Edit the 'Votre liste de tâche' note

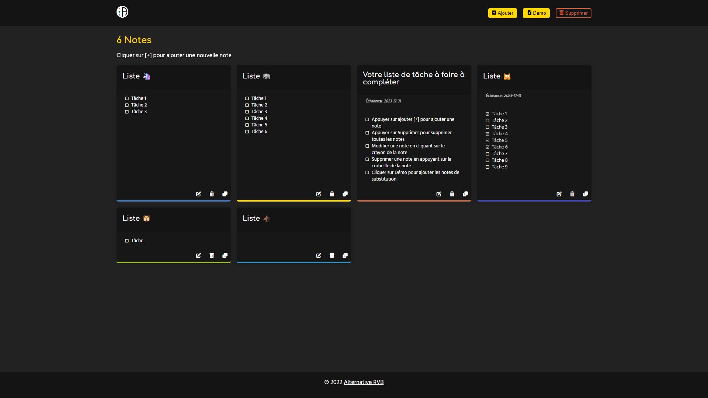(439, 194)
